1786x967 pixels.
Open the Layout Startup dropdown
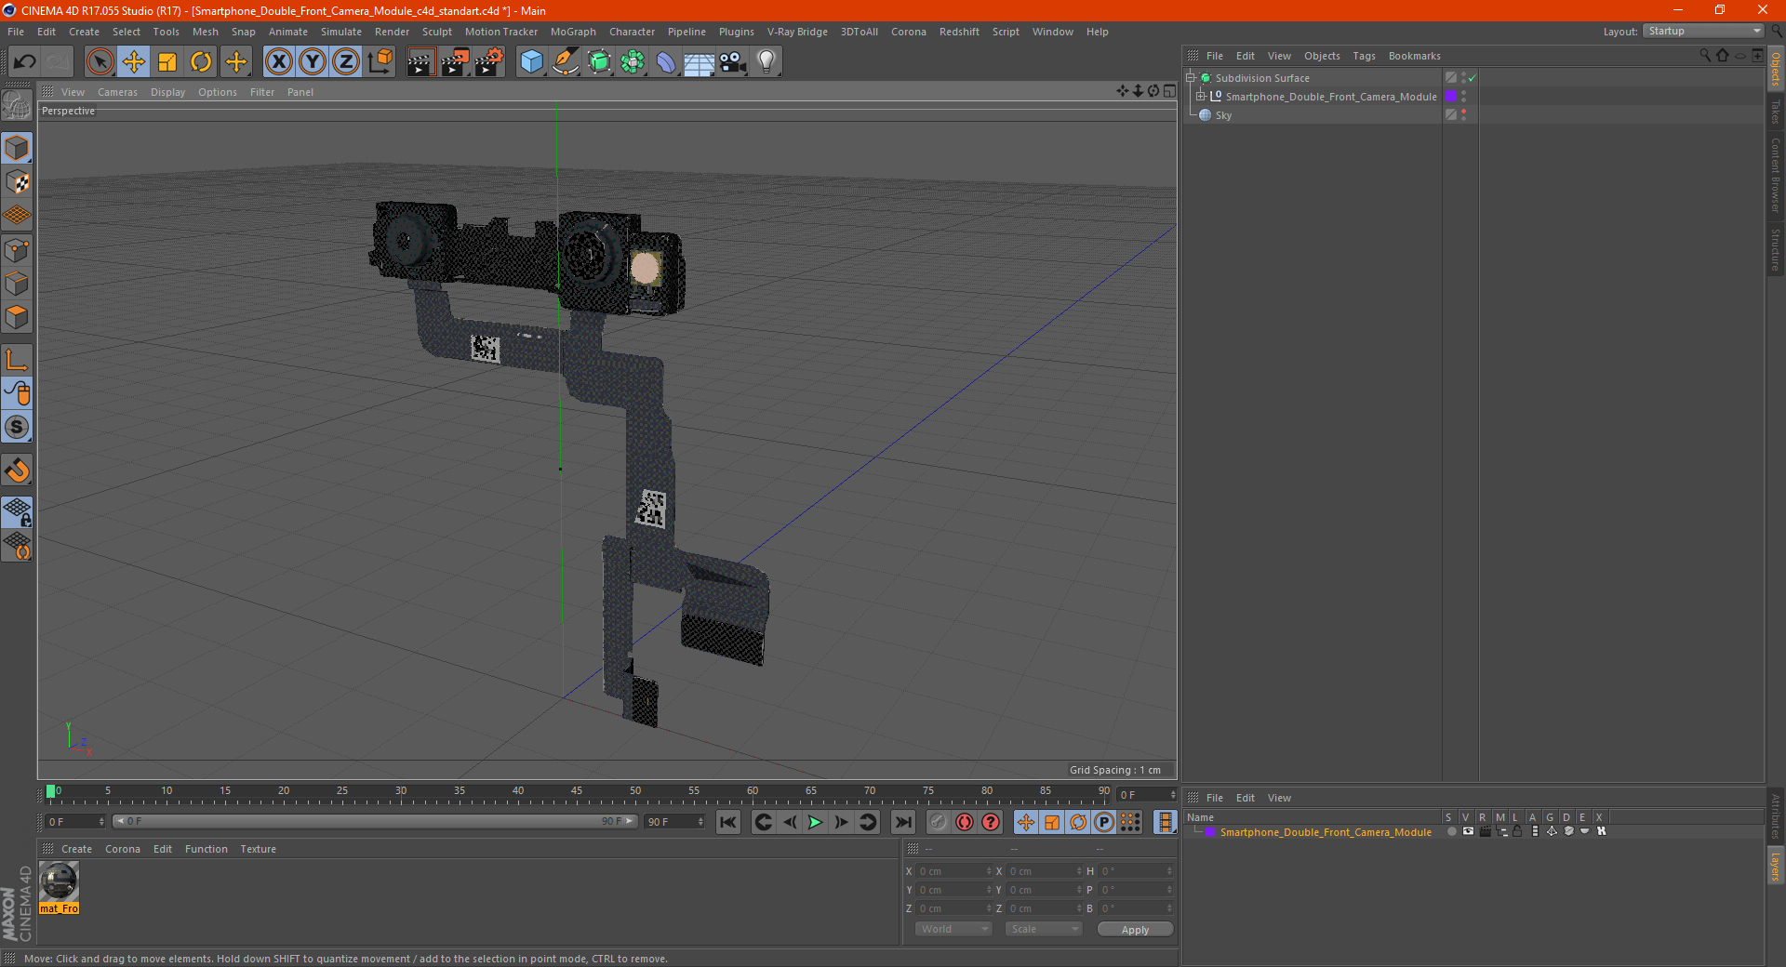[1703, 31]
